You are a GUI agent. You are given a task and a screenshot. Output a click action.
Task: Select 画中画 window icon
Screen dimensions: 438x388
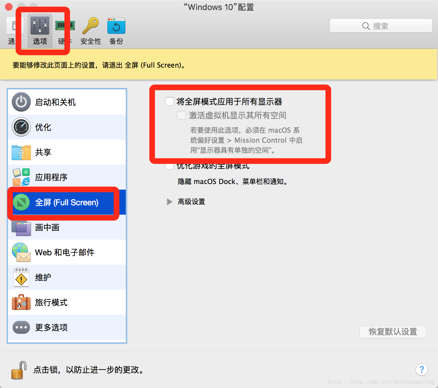coord(21,228)
